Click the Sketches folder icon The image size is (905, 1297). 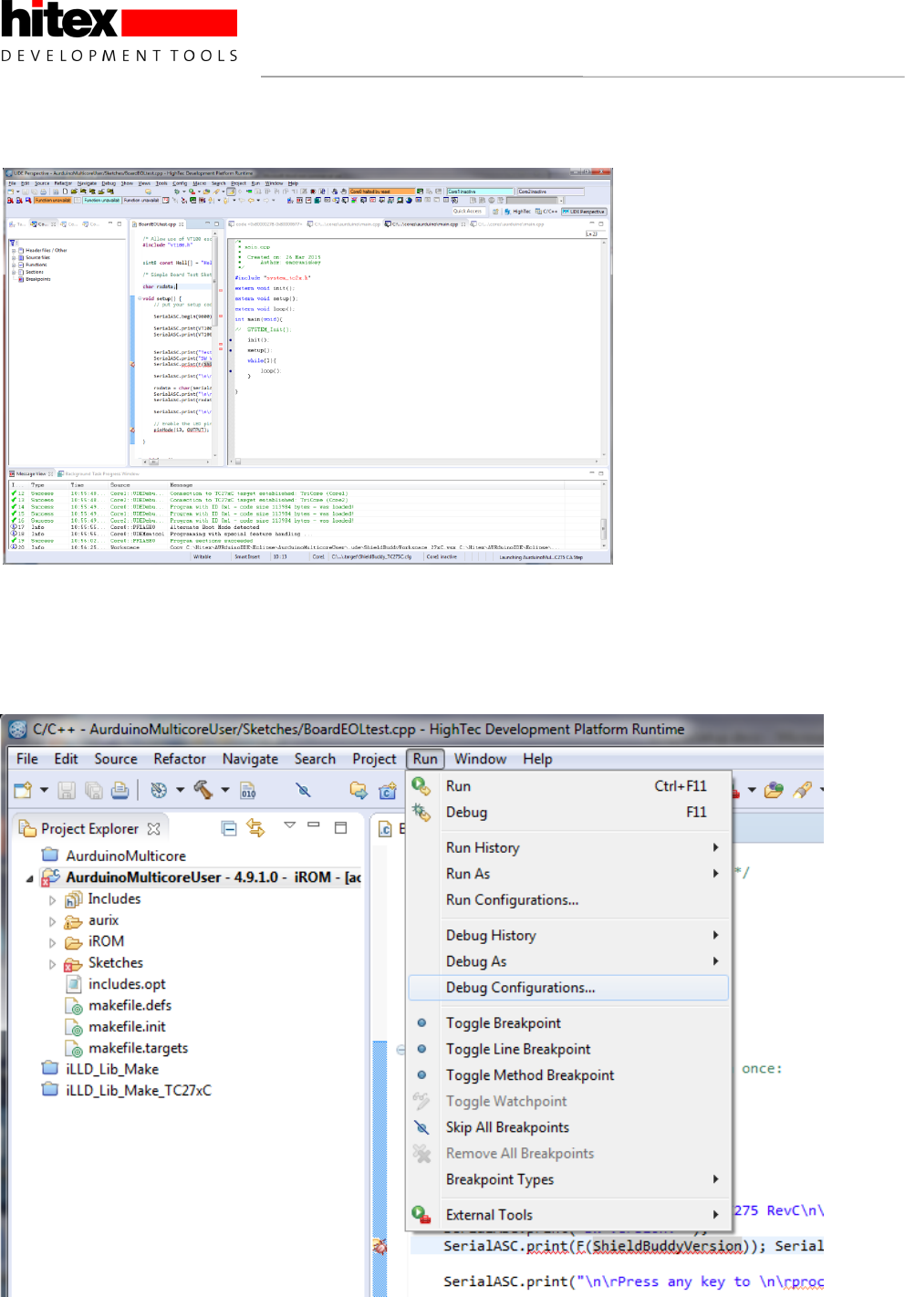click(74, 963)
